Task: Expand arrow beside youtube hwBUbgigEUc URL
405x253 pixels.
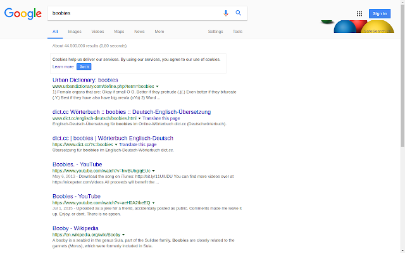Action: [x=153, y=171]
